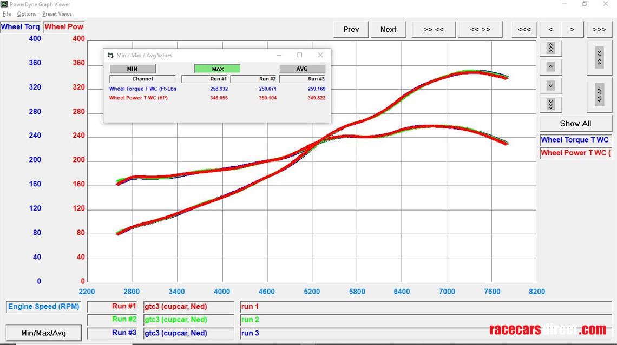Step left with the '<' arrow
This screenshot has width=617, height=345.
550,29
